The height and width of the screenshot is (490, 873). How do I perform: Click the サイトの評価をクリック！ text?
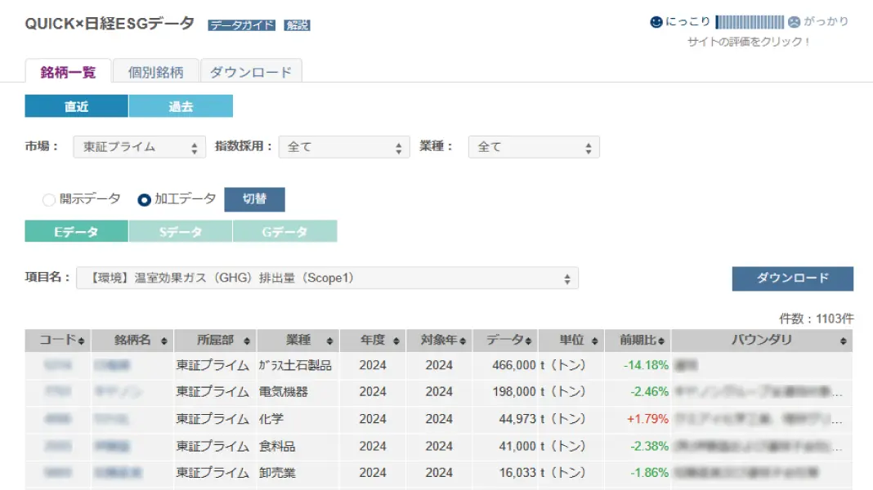point(749,42)
